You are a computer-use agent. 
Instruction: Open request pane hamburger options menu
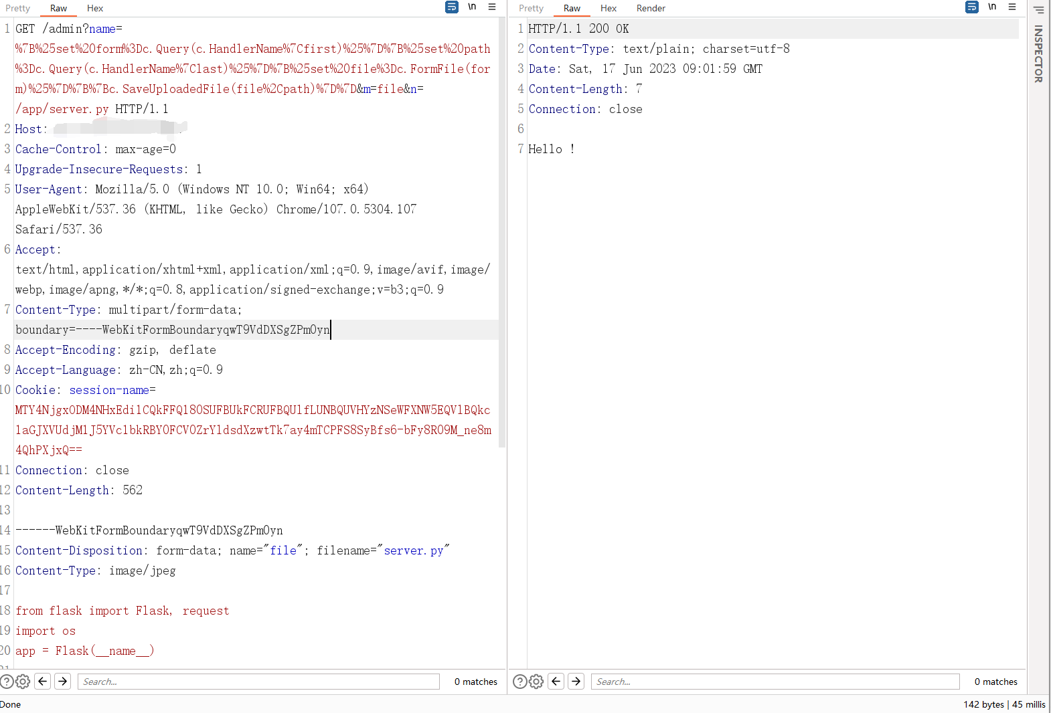pyautogui.click(x=492, y=7)
